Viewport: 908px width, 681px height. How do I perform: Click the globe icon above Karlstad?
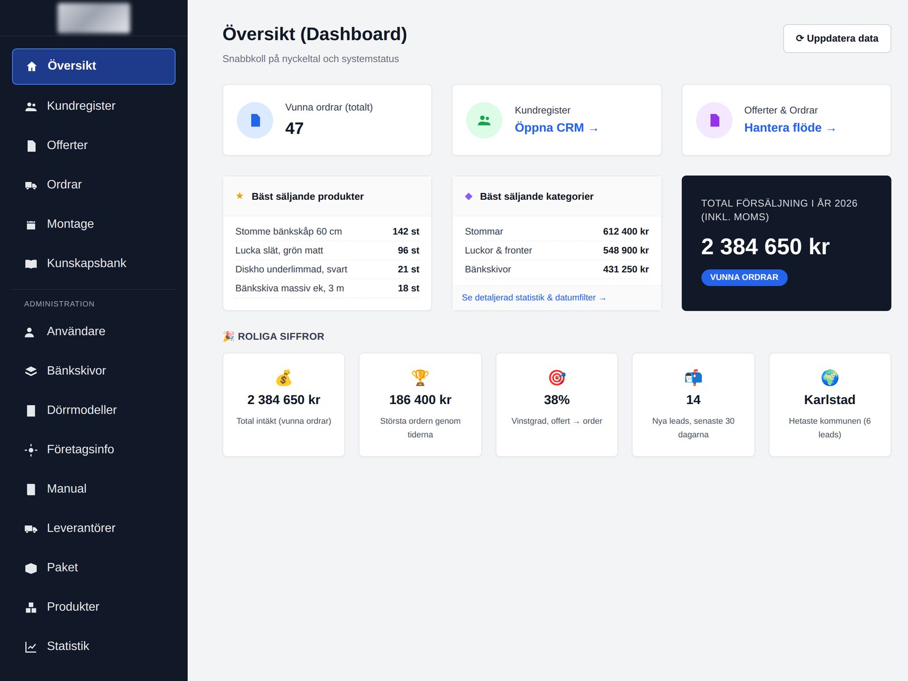(830, 378)
